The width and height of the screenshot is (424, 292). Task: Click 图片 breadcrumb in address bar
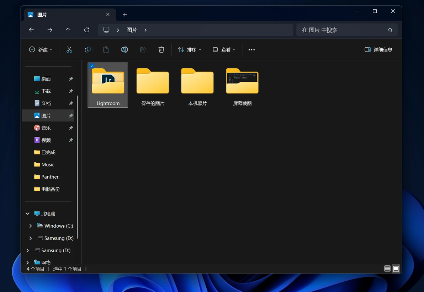132,30
